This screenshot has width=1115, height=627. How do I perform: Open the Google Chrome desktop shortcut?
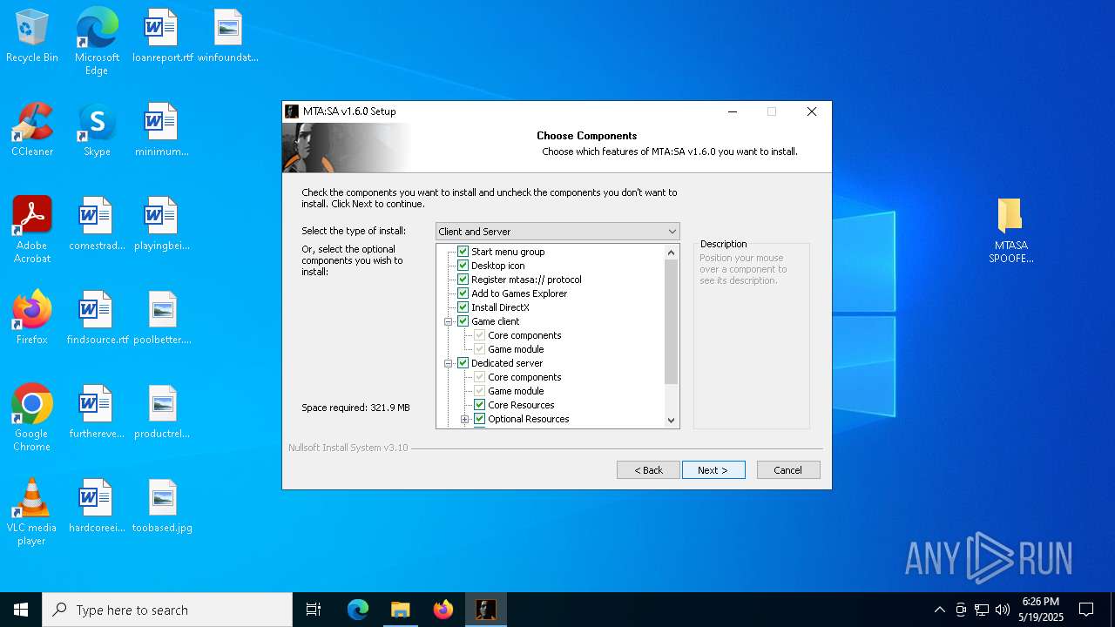32,418
